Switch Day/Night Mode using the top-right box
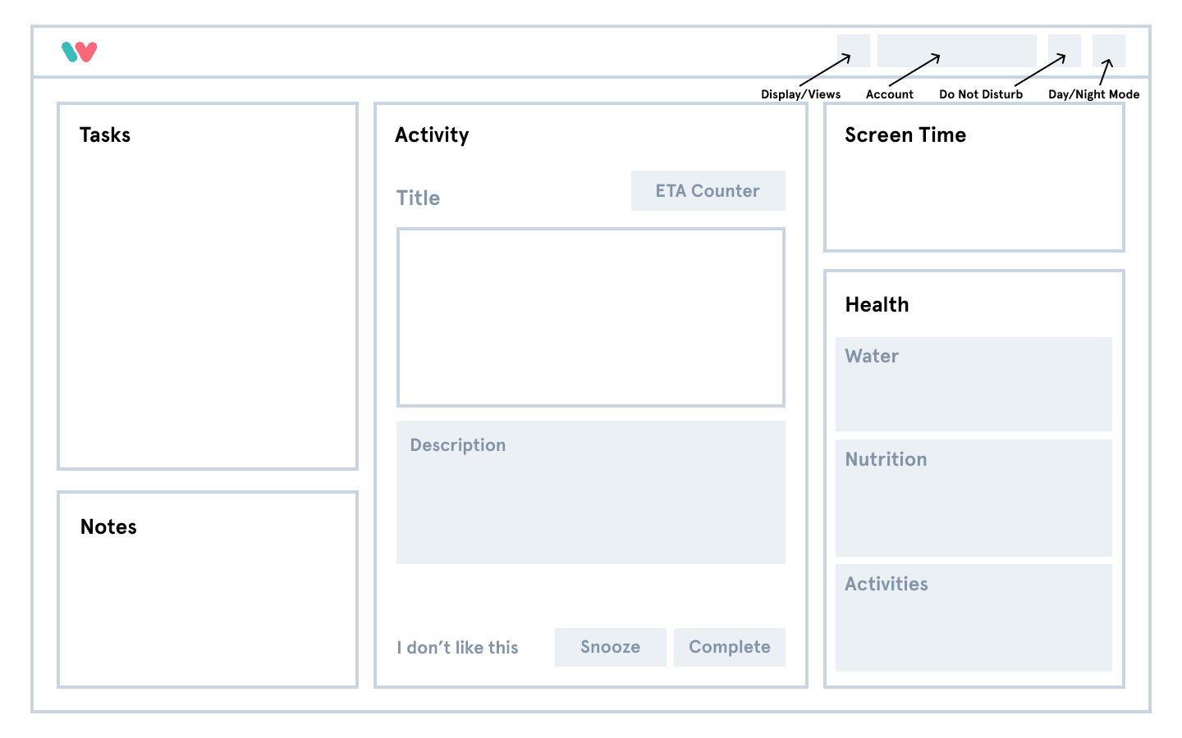 point(1109,51)
